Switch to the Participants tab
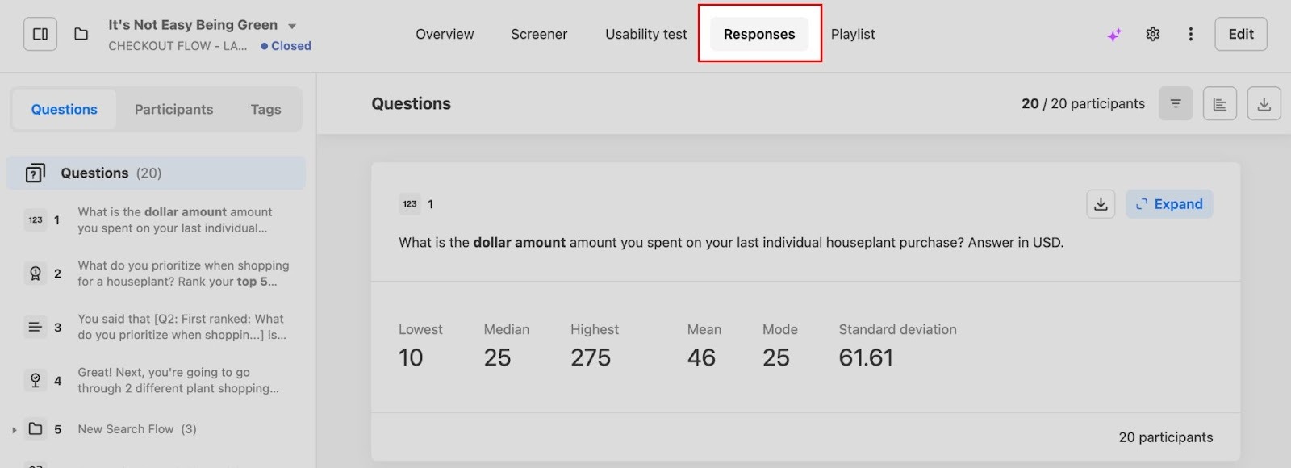The width and height of the screenshot is (1291, 468). pyautogui.click(x=173, y=109)
